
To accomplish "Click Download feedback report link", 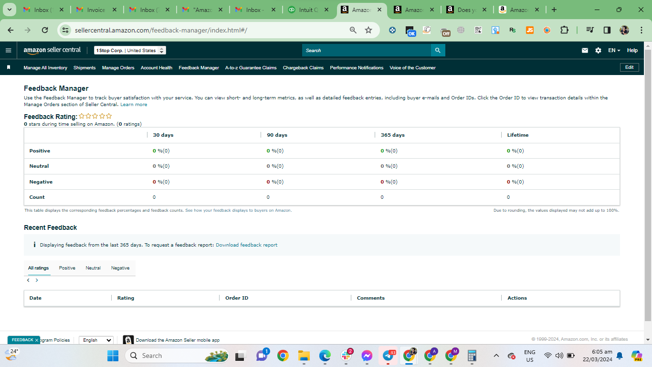I will pos(246,245).
